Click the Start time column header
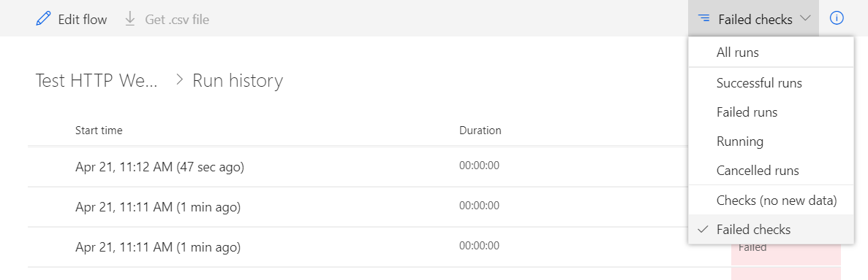Screen dimensions: 868x280 (x=99, y=131)
